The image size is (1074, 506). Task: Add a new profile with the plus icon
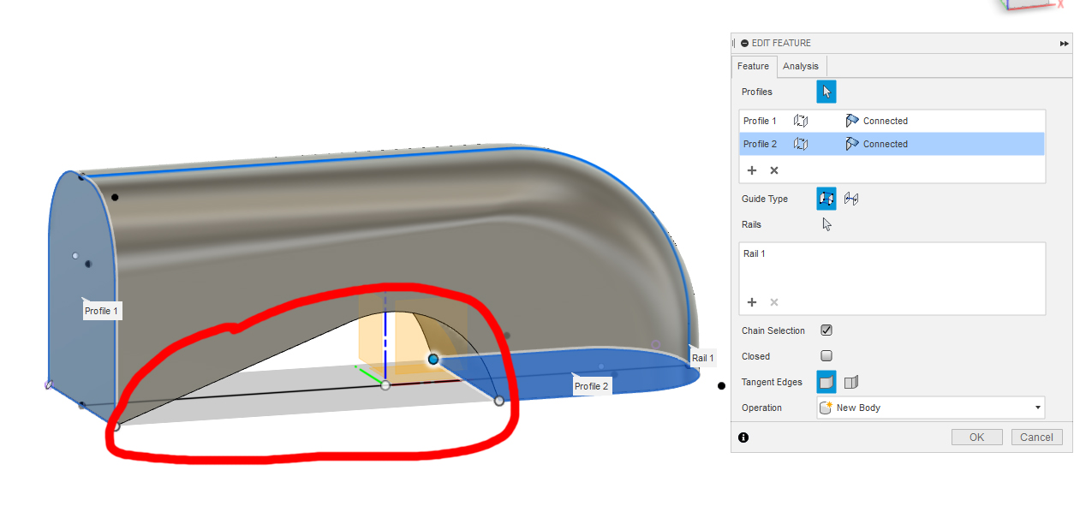pos(752,170)
